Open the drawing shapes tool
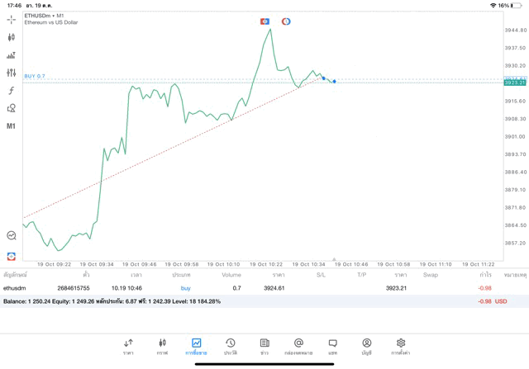529x369 pixels. point(11,108)
